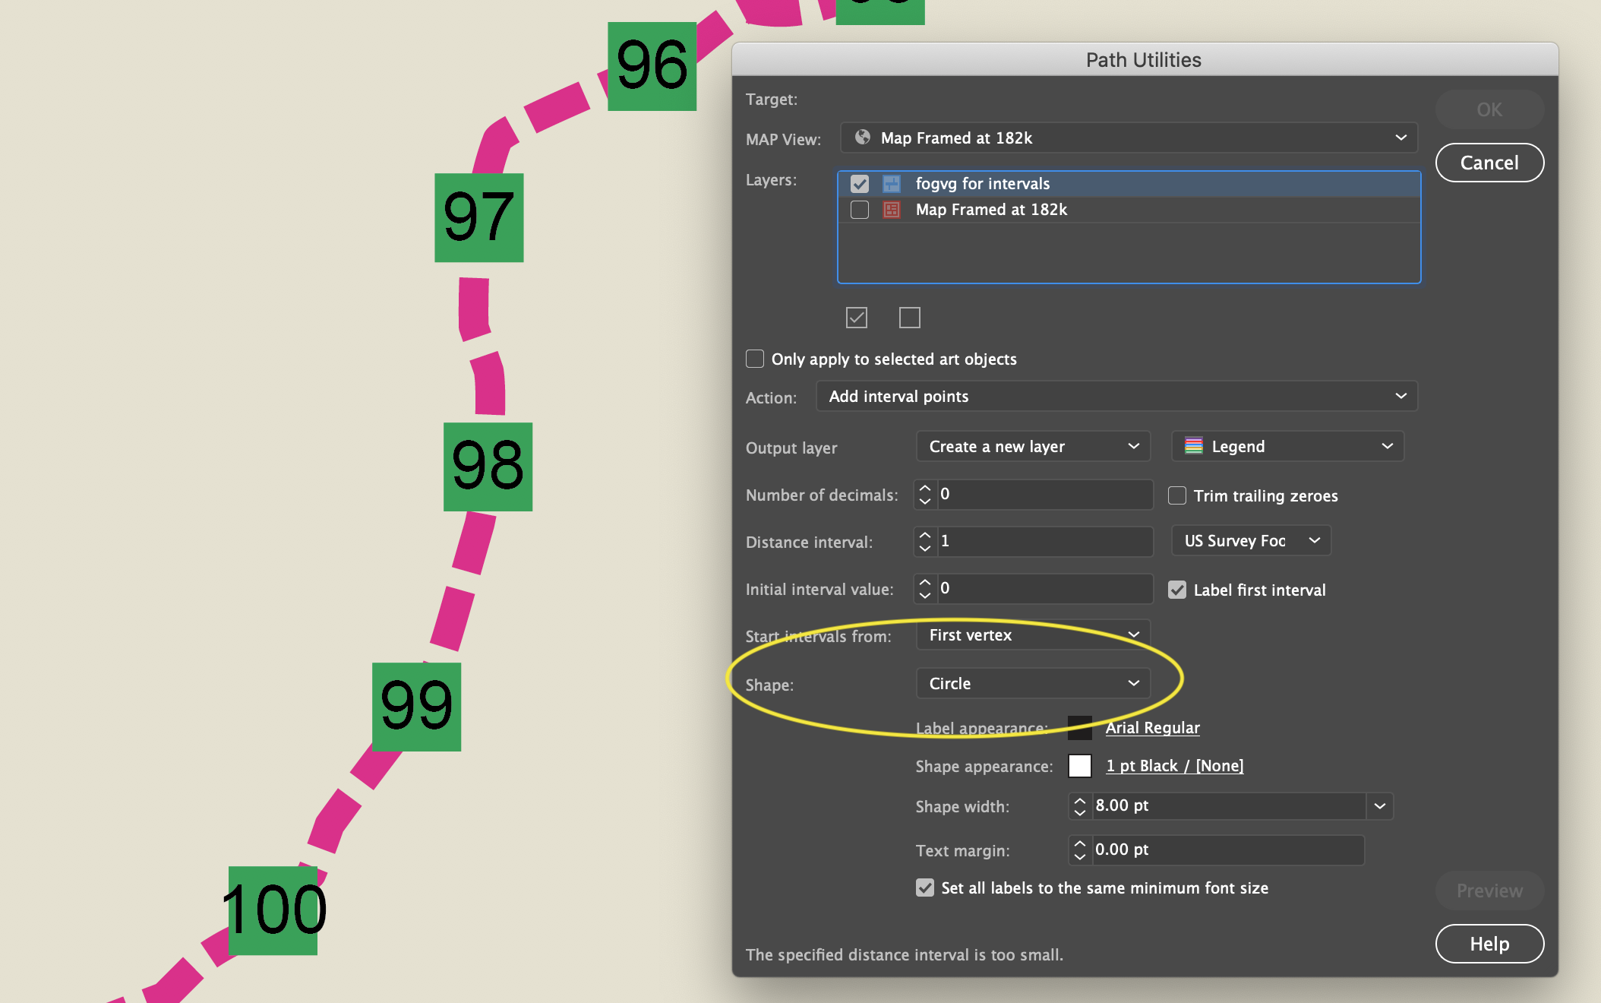Click the Distance interval input field

(1045, 541)
